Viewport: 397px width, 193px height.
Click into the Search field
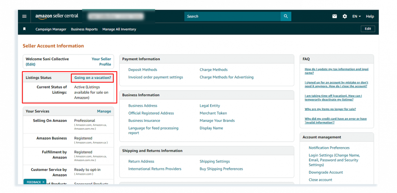pyautogui.click(x=232, y=17)
